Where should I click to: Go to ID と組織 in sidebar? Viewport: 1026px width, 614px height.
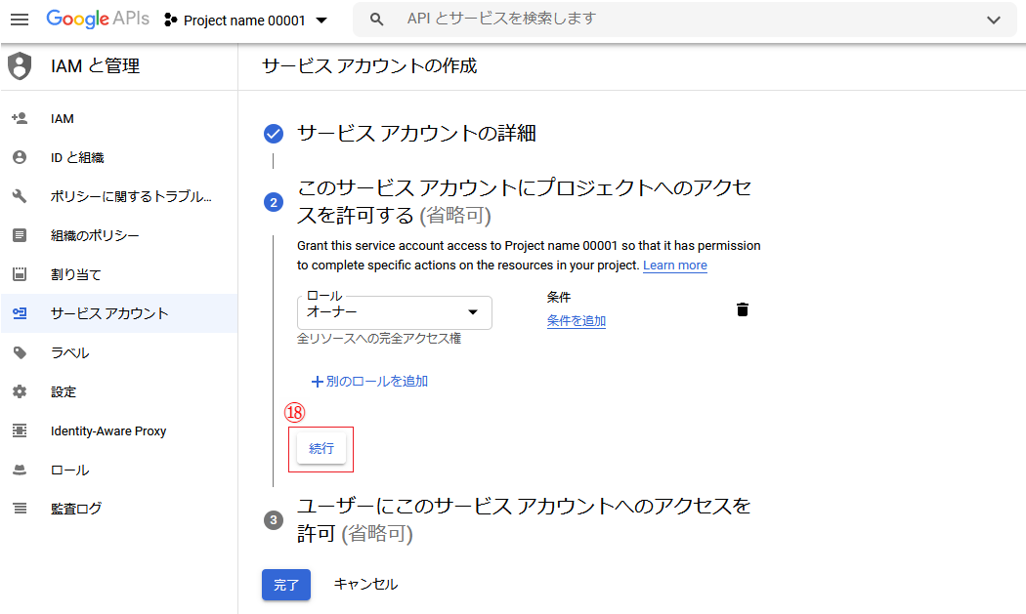77,157
